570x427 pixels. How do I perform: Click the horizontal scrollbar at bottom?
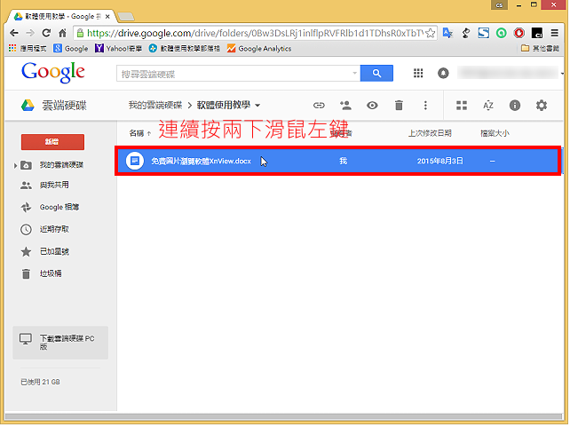point(283,417)
